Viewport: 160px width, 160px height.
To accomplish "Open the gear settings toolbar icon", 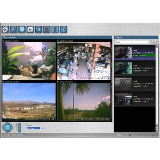I will click(x=5, y=29).
